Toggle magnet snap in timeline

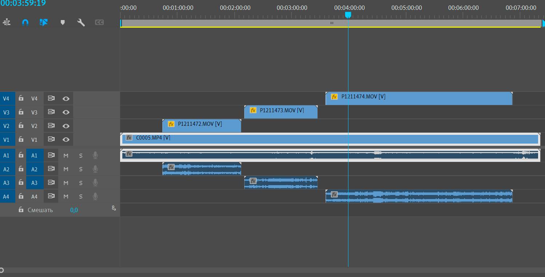[x=25, y=22]
